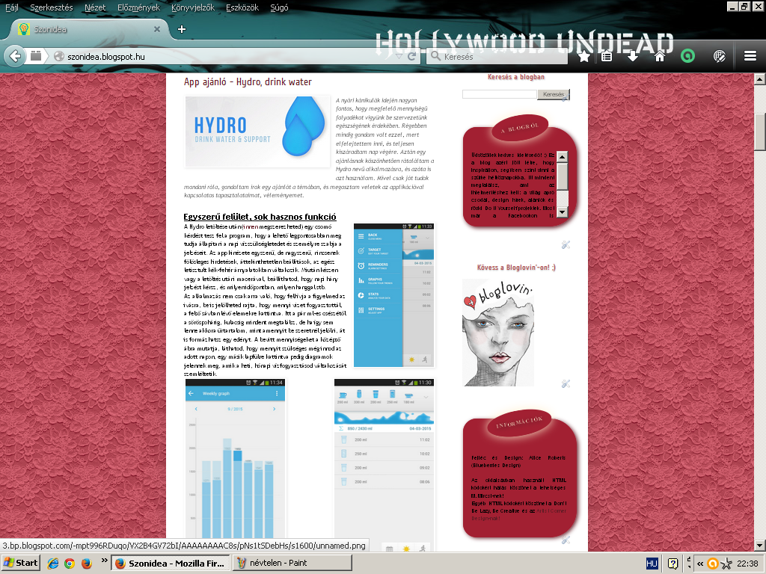Expand hidden system tray icons

[x=700, y=564]
